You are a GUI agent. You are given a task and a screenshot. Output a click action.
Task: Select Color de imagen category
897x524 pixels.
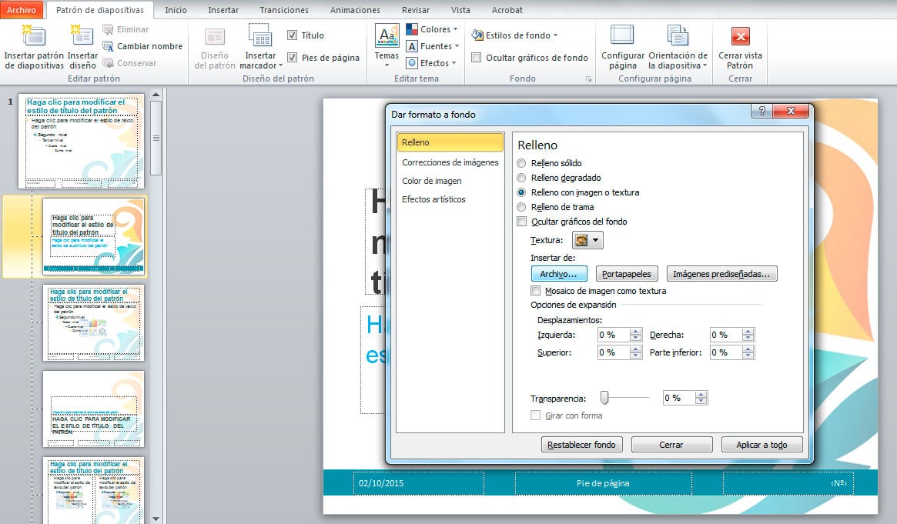450,181
